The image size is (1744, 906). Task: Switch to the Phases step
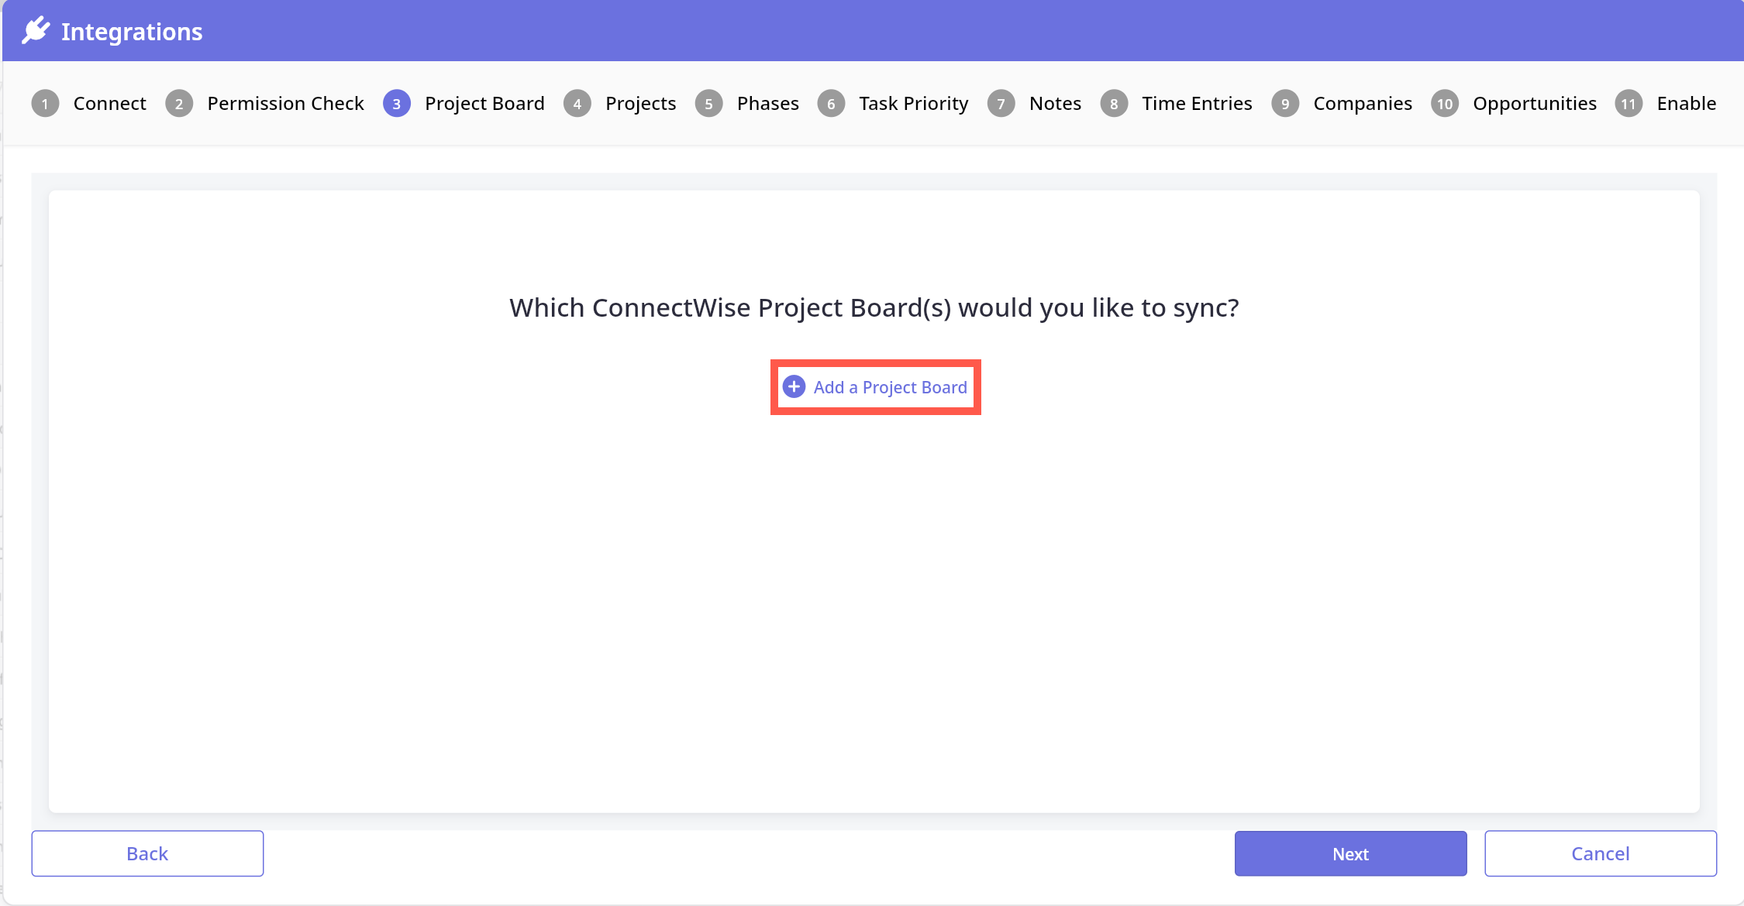point(767,104)
